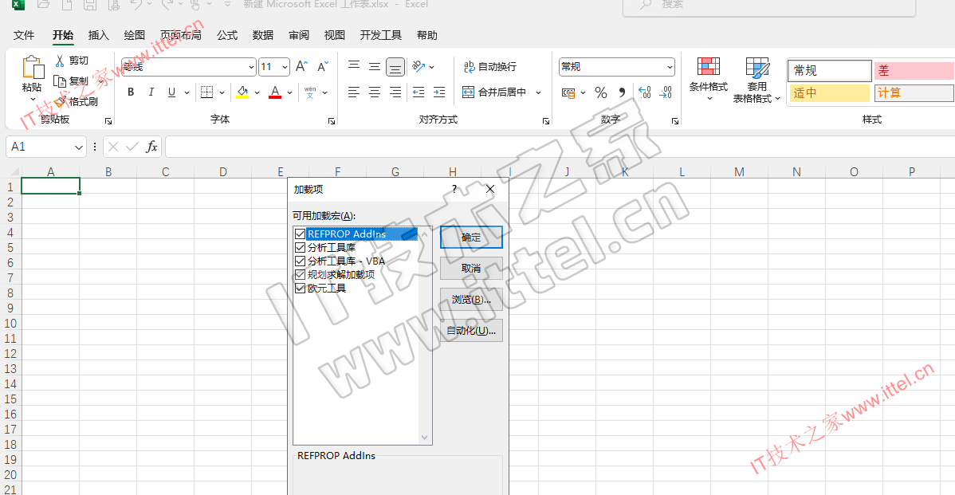This screenshot has width=955, height=495.
Task: Toggle italic formatting
Action: pyautogui.click(x=151, y=92)
